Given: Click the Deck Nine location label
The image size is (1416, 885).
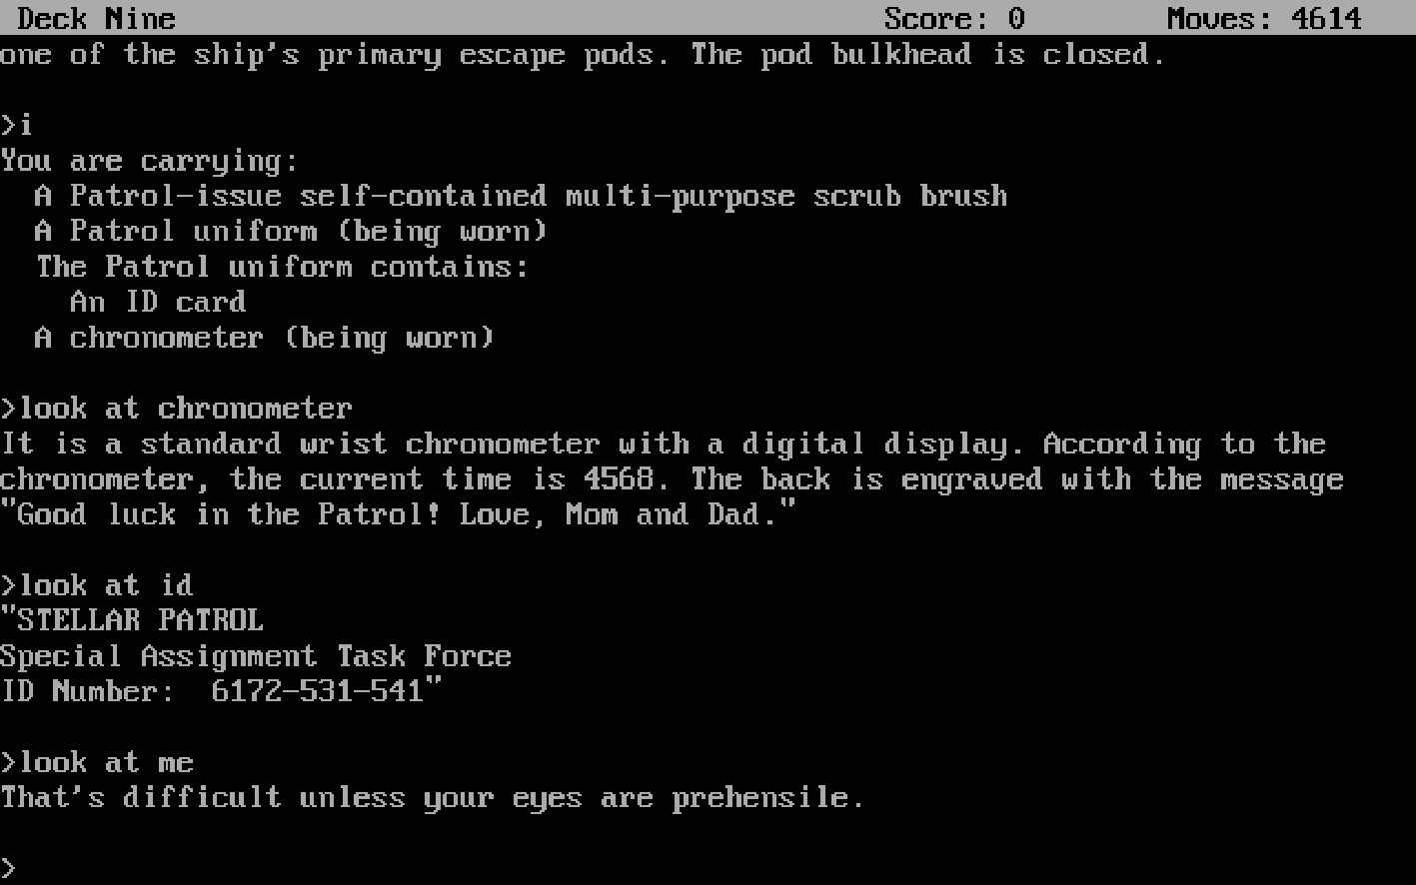Looking at the screenshot, I should pyautogui.click(x=97, y=18).
